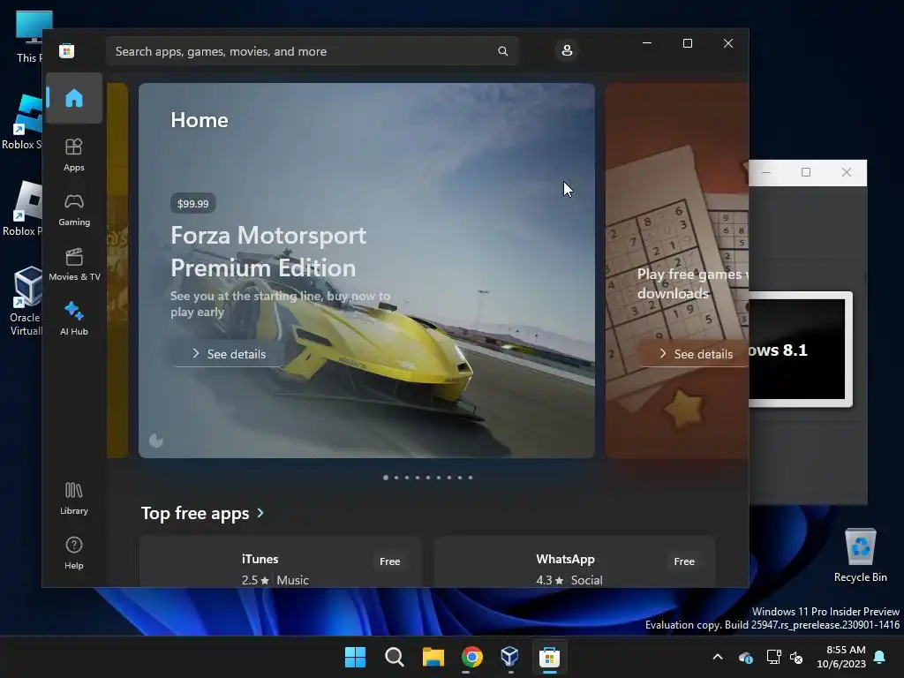Expand Top free apps list

202,513
